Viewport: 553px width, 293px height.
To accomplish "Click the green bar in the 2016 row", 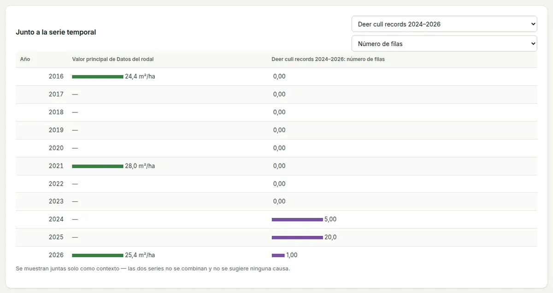I will 98,76.
